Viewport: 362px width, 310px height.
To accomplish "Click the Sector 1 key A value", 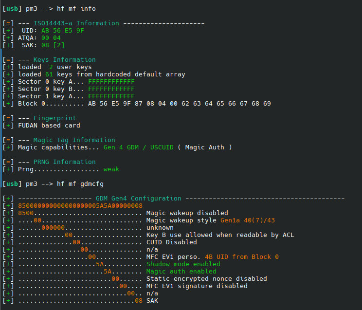I will tap(111, 96).
